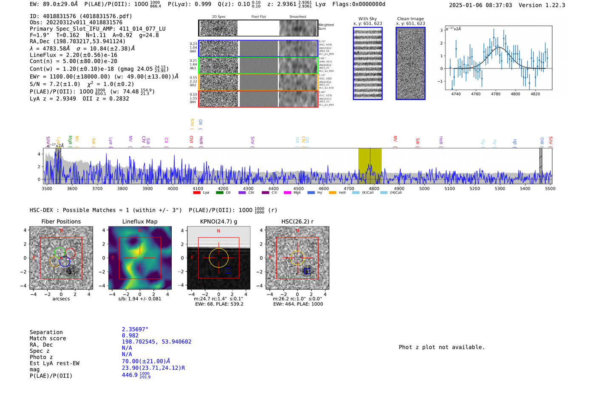595x405 pixels.
Task: Click the yellow highlighted band in spectrum
Action: click(370, 166)
